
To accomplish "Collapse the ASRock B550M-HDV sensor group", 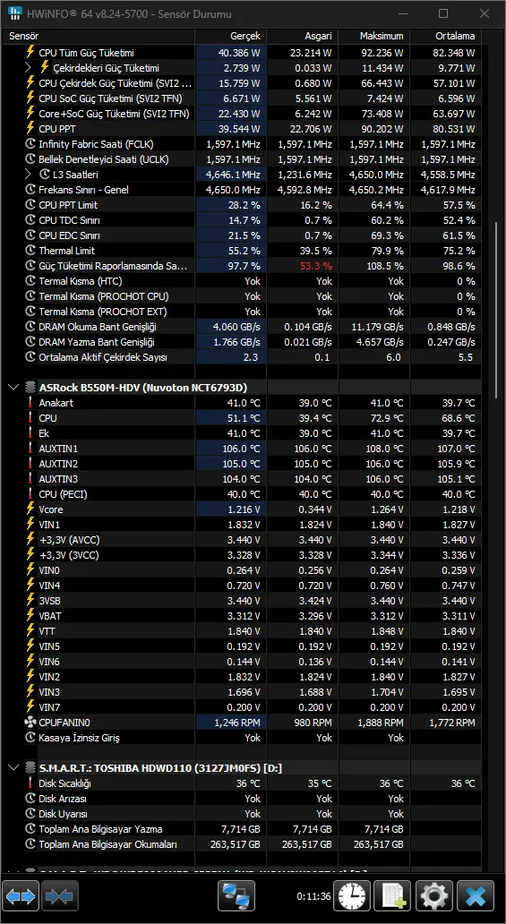I will point(13,387).
